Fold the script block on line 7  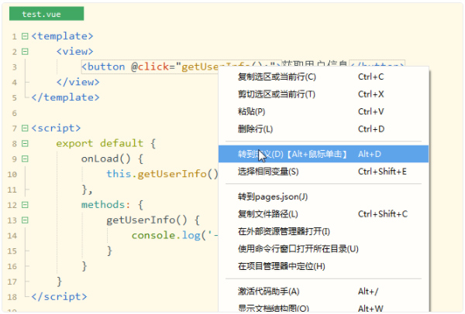tap(25, 128)
